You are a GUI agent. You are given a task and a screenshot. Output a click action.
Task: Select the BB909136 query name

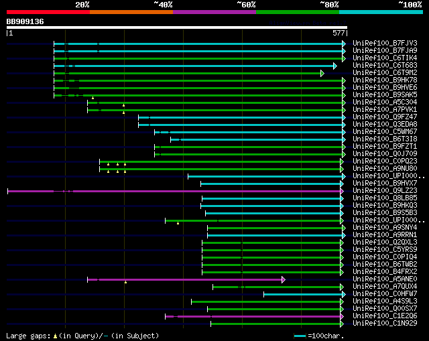coord(25,21)
